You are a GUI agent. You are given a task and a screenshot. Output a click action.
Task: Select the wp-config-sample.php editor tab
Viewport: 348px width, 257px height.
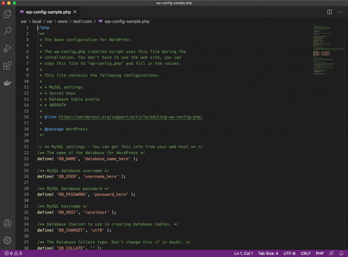[x=48, y=12]
